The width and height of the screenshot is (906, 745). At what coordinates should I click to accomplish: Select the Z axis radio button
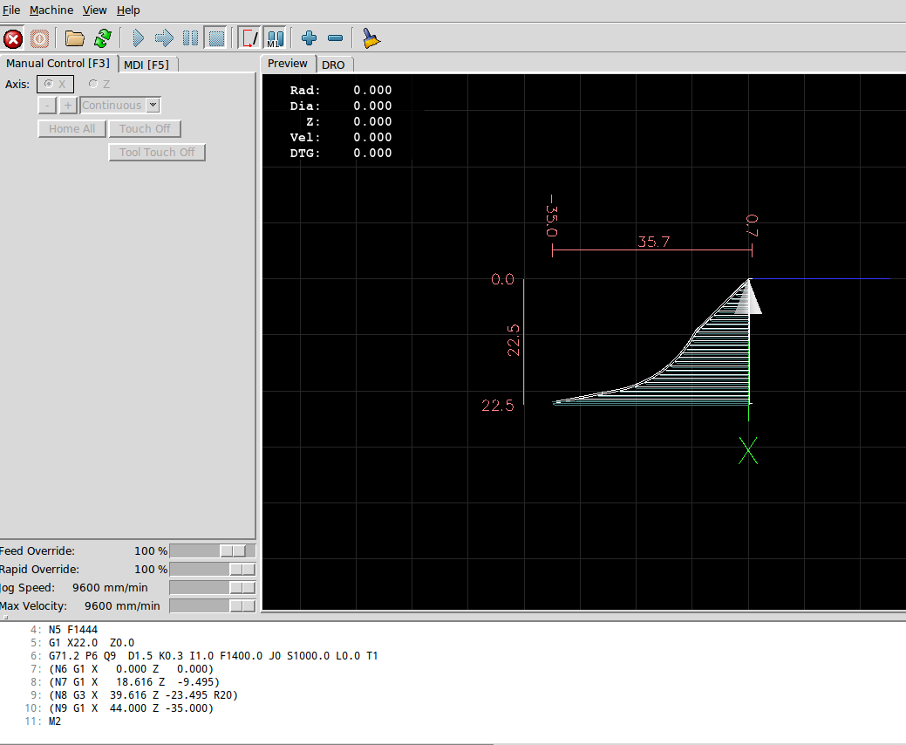pyautogui.click(x=93, y=85)
